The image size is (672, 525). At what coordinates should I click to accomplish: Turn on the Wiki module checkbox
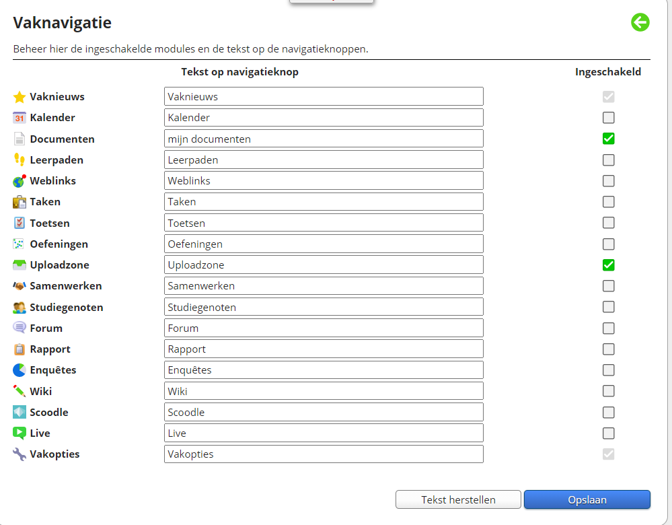coord(608,391)
